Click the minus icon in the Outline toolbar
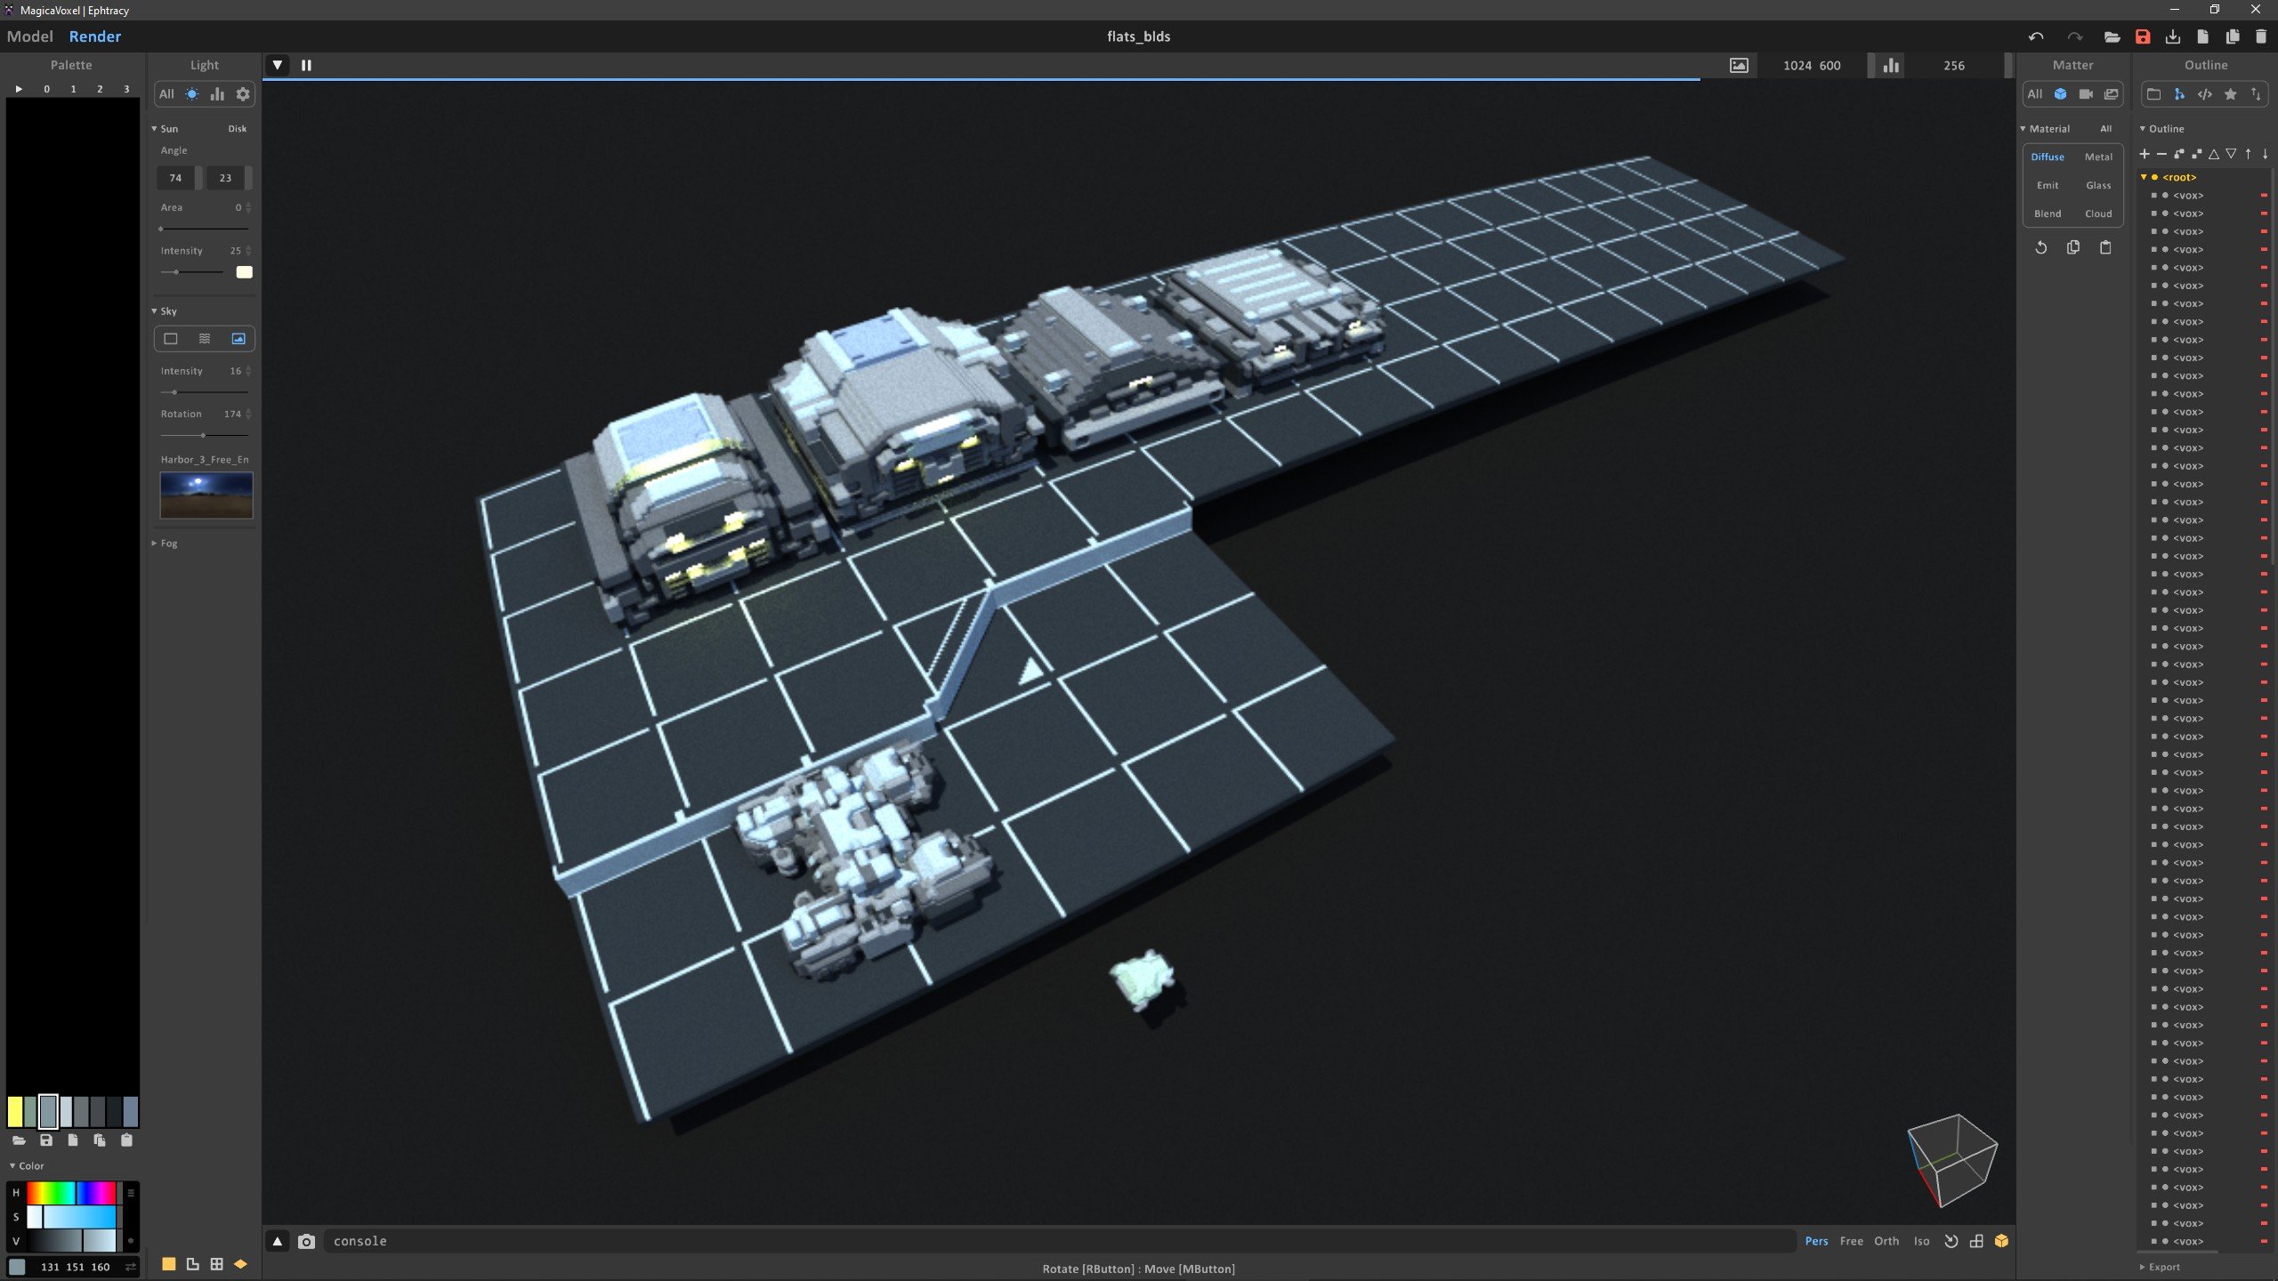The height and width of the screenshot is (1281, 2278). (2161, 154)
